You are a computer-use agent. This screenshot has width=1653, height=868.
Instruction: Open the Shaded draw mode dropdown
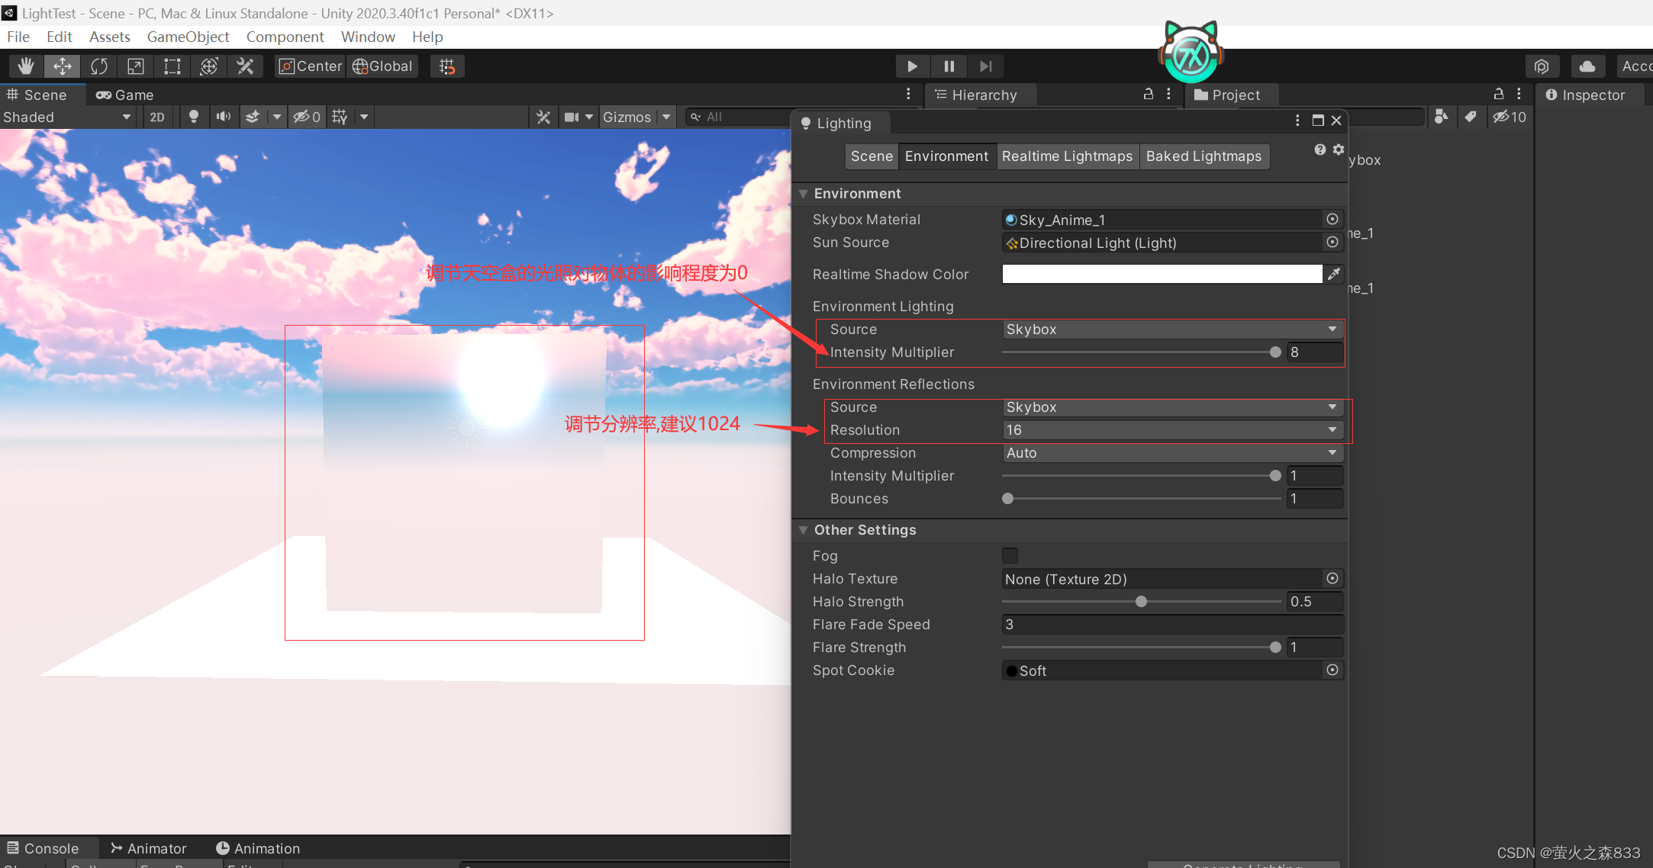tap(67, 117)
